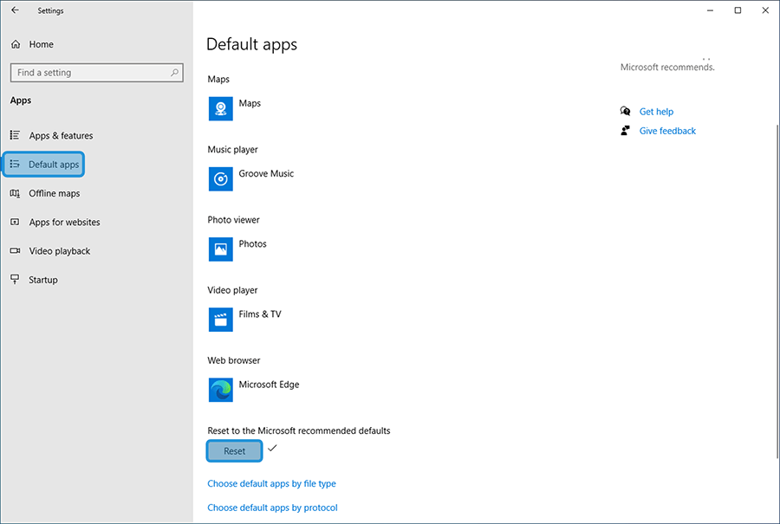Image resolution: width=780 pixels, height=524 pixels.
Task: Click the Music player section label
Action: coord(233,150)
